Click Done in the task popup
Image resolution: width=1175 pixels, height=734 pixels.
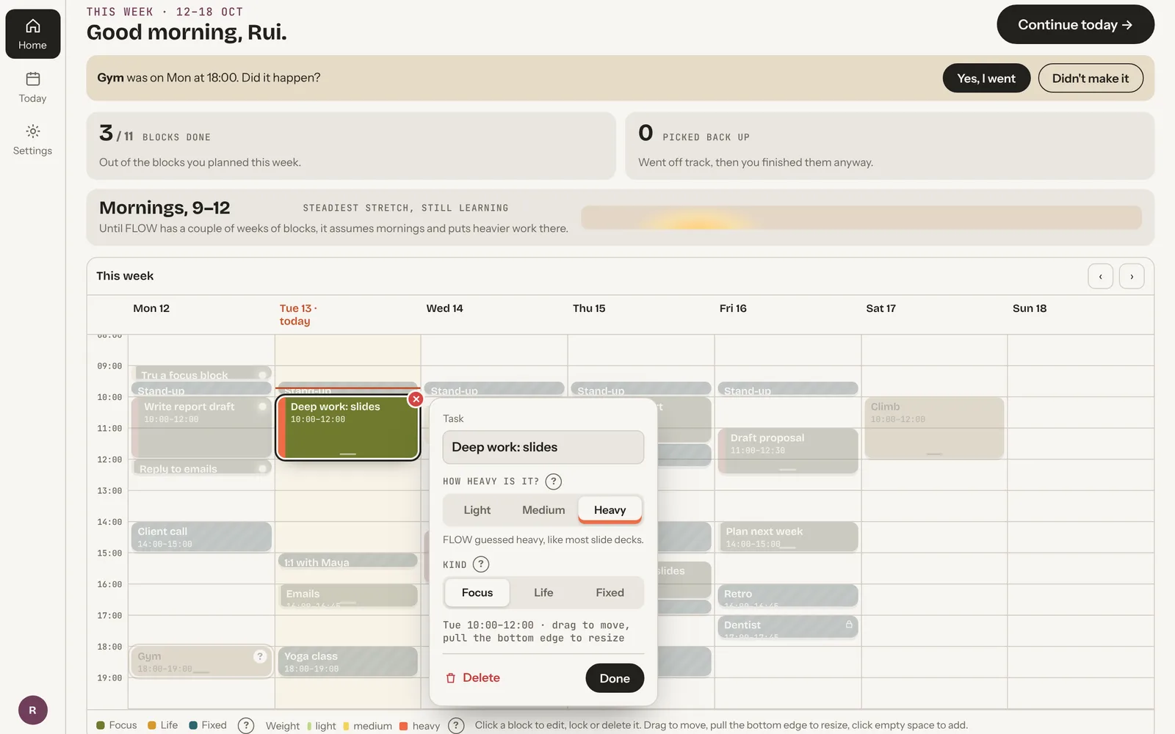pos(615,678)
